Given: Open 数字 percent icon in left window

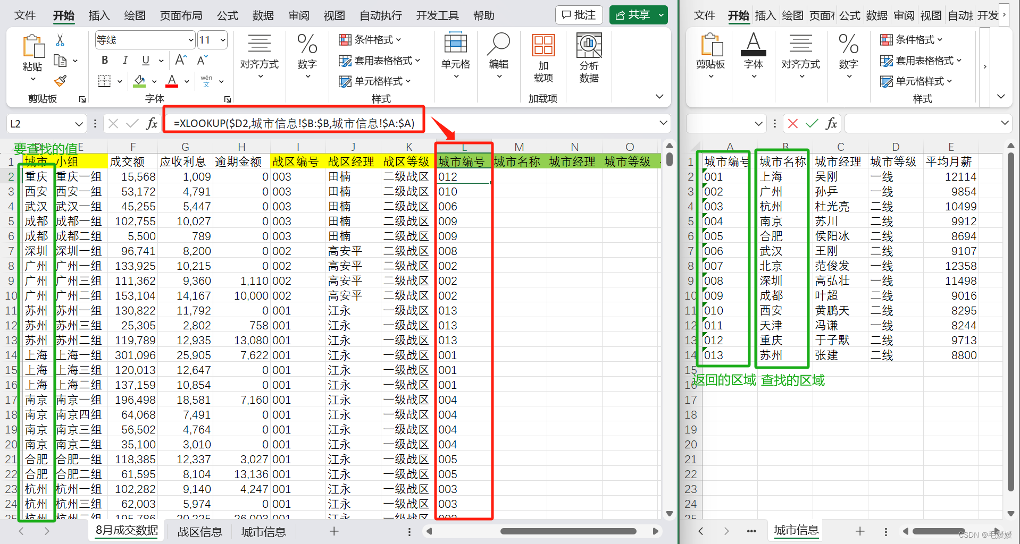Looking at the screenshot, I should point(307,44).
